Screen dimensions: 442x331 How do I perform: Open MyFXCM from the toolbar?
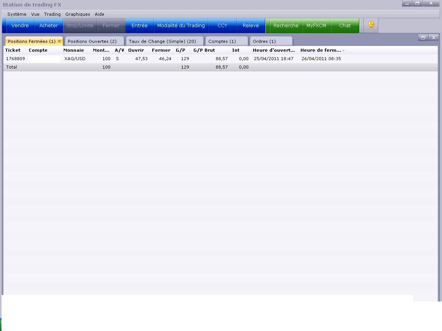(316, 26)
